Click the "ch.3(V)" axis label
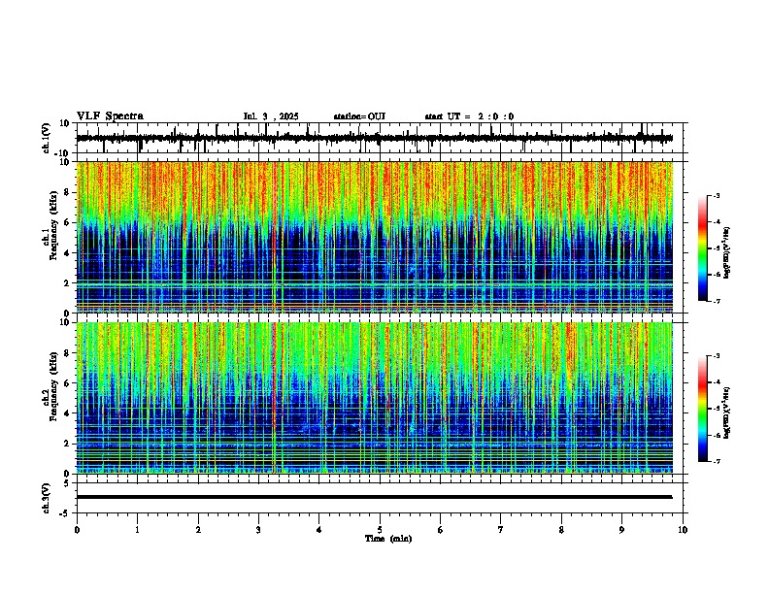The width and height of the screenshot is (769, 594). click(x=47, y=498)
